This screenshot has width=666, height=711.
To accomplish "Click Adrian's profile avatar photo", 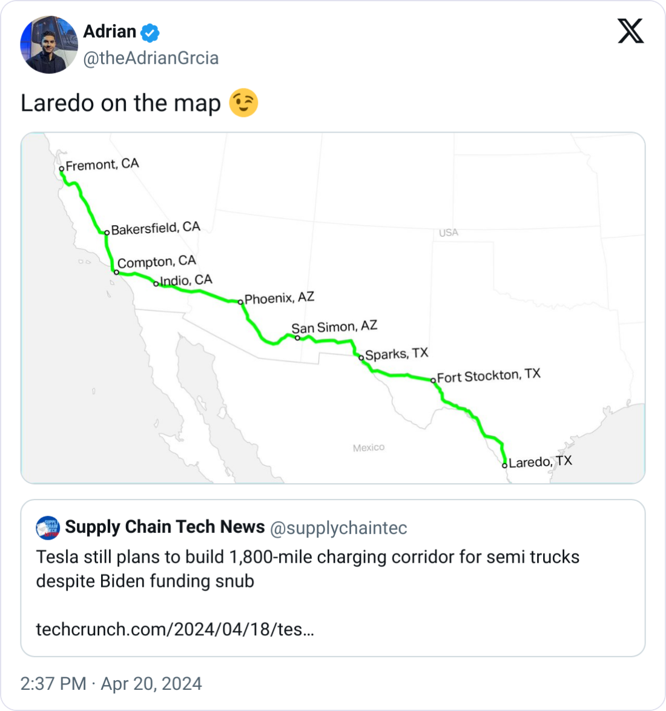I will click(49, 45).
